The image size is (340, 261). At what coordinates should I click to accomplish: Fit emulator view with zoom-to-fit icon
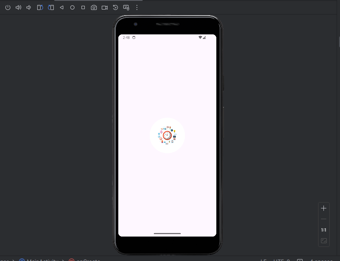coord(324,241)
